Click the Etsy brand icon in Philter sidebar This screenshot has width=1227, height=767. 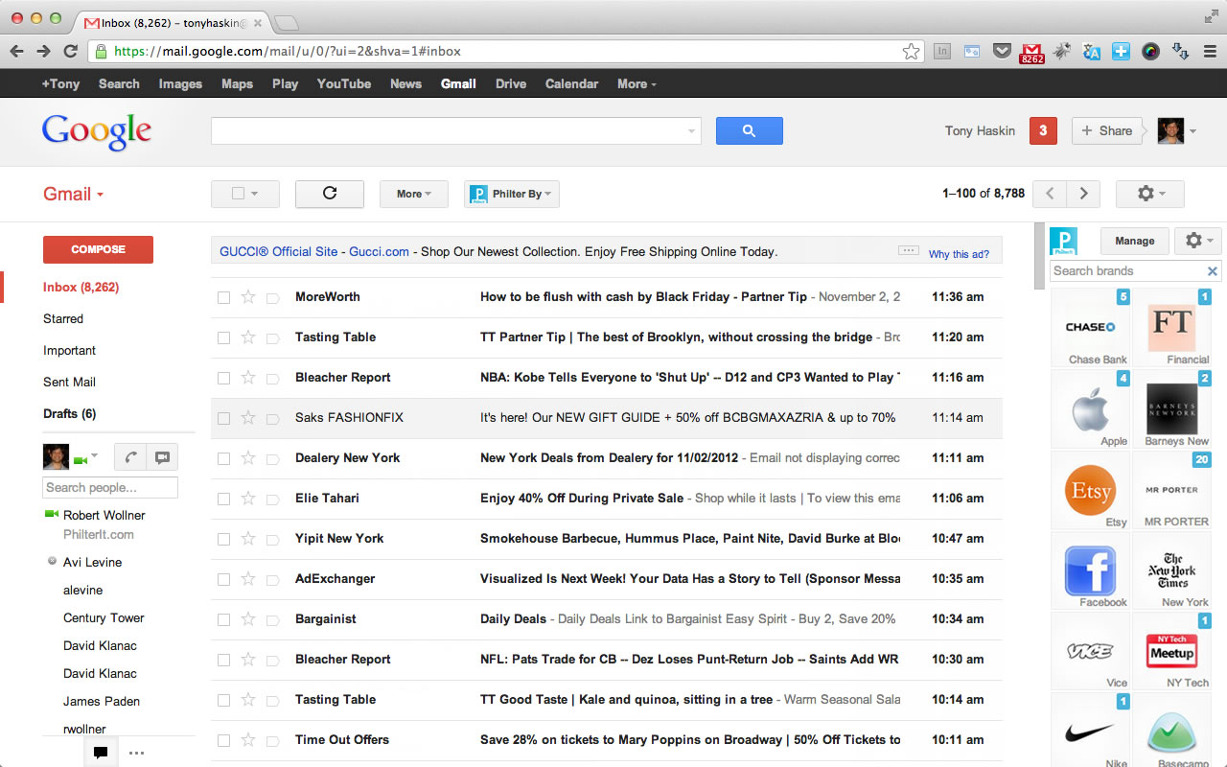1091,492
